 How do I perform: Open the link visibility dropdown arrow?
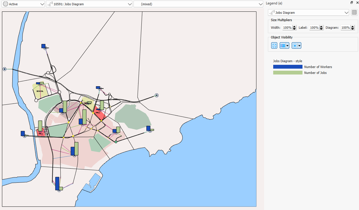tap(288, 45)
